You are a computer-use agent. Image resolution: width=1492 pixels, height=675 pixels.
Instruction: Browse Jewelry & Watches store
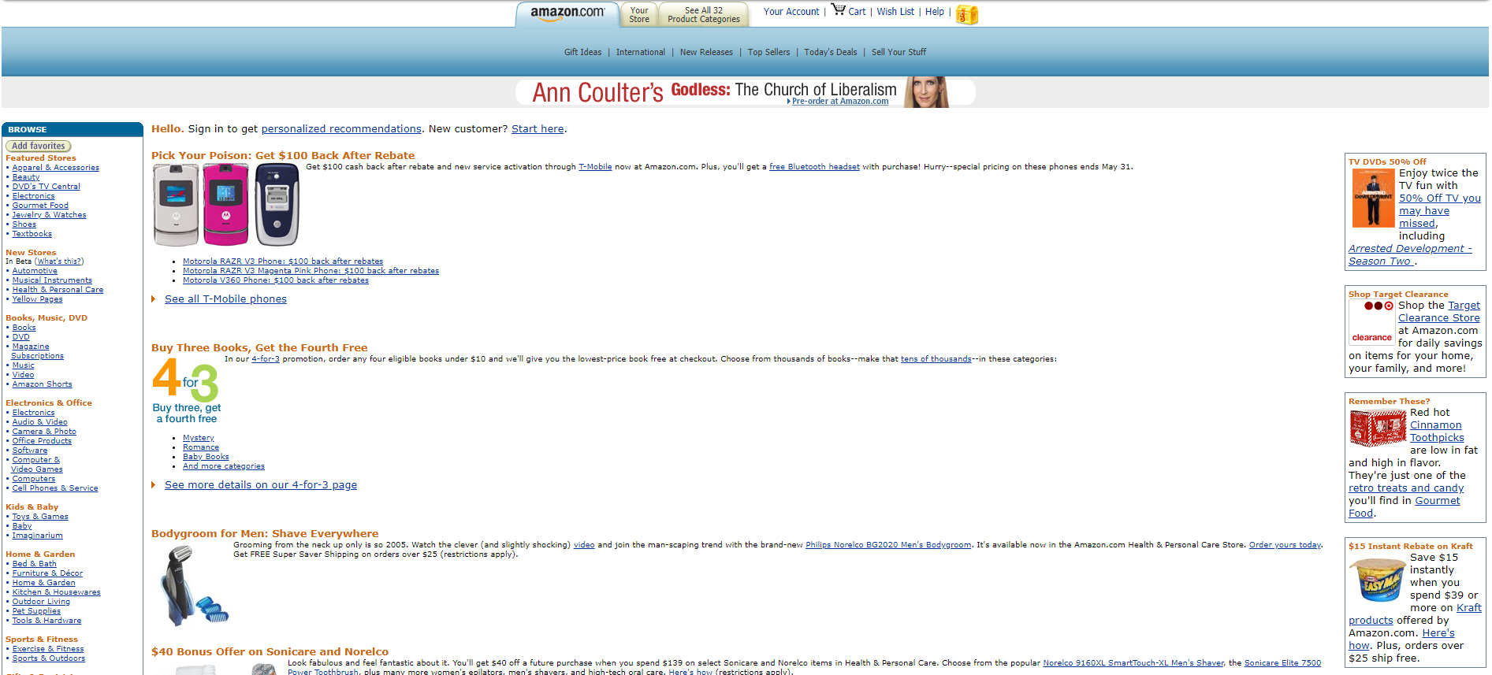coord(49,215)
